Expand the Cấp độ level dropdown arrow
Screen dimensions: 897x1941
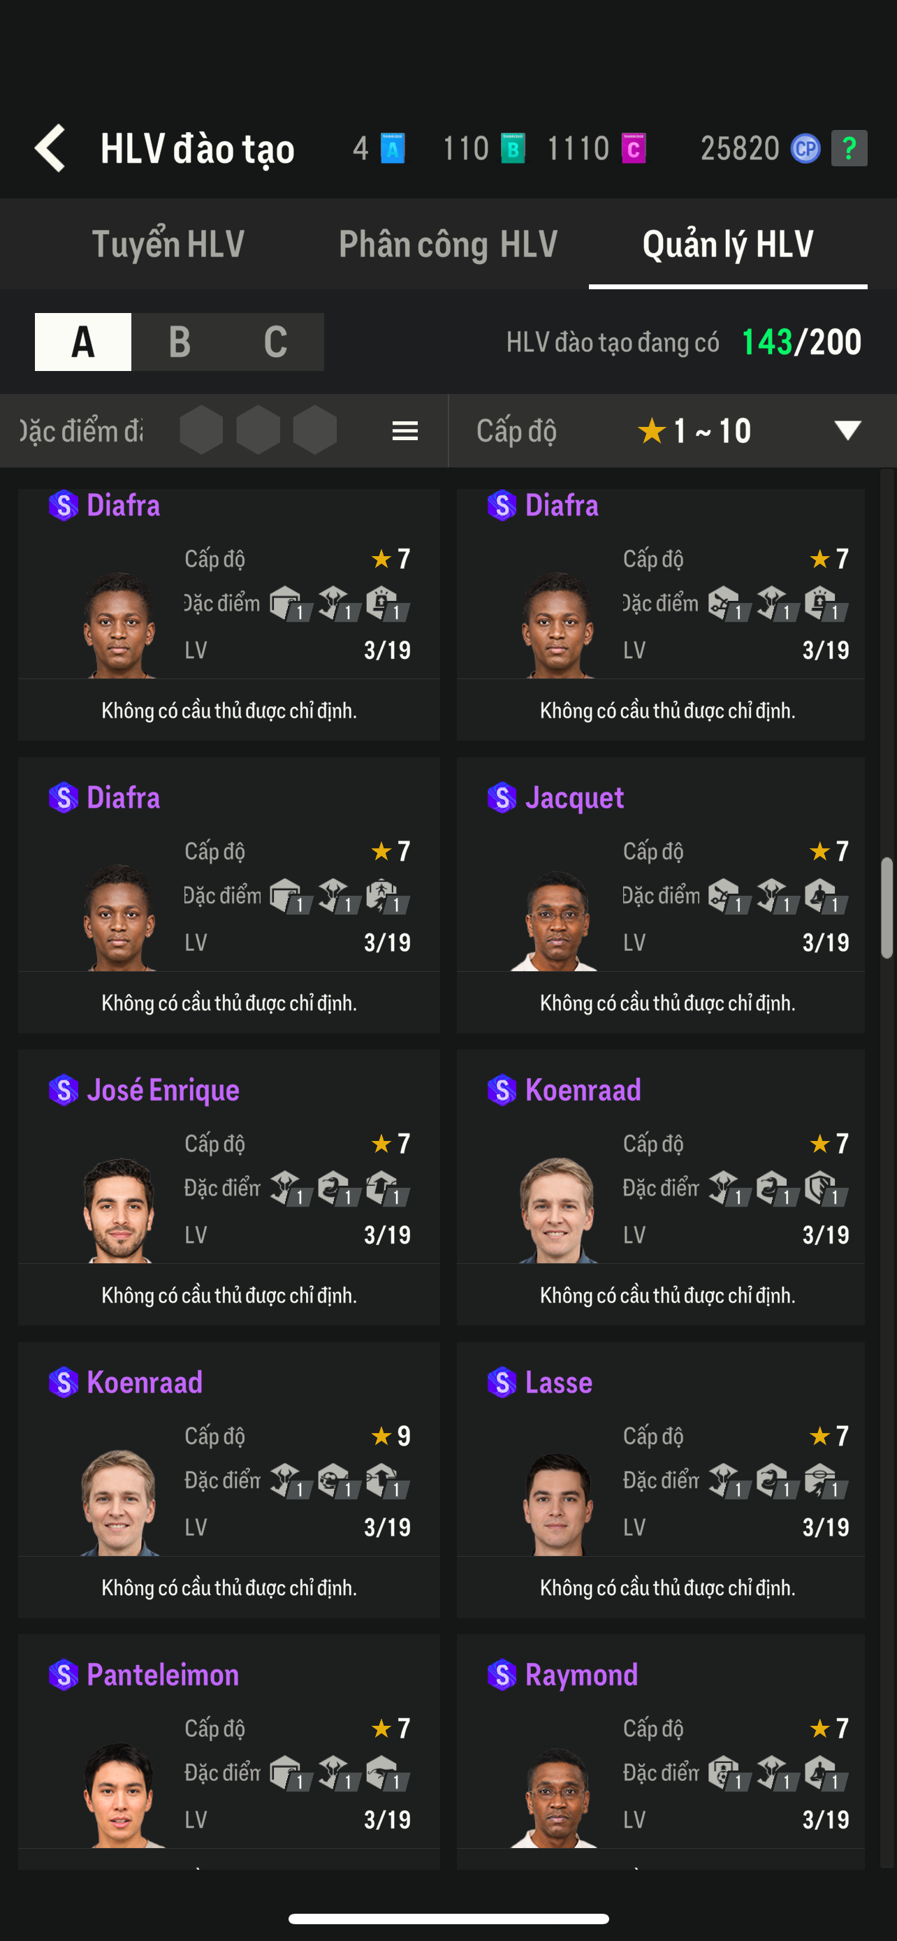[847, 431]
